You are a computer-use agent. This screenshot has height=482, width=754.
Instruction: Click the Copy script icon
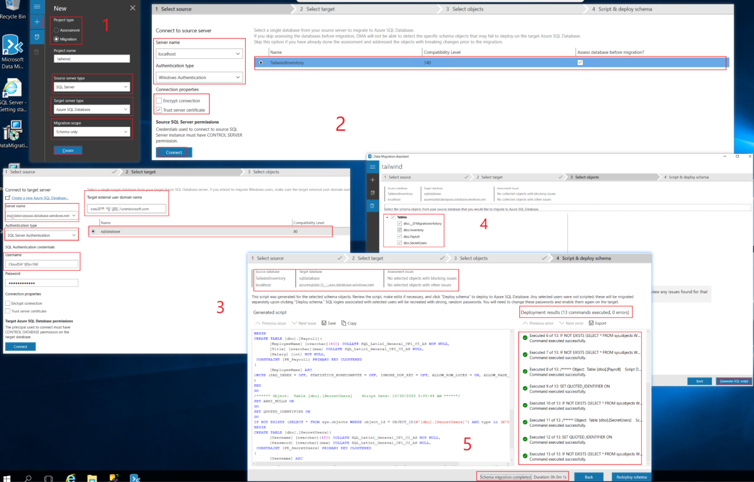[x=344, y=323]
